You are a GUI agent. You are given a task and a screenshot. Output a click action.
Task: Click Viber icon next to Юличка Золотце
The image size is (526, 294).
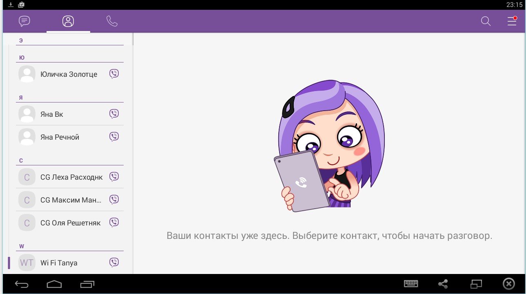click(114, 74)
